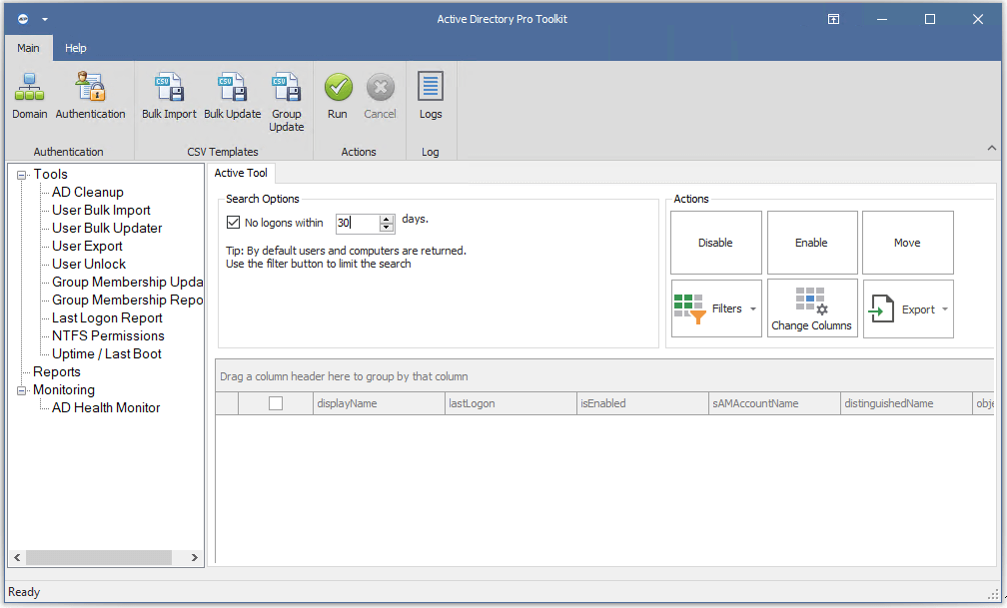
Task: Select Group Membership Update tree item
Action: point(127,282)
